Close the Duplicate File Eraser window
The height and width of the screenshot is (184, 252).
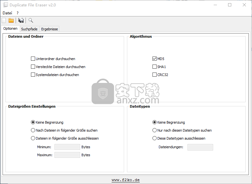click(244, 5)
